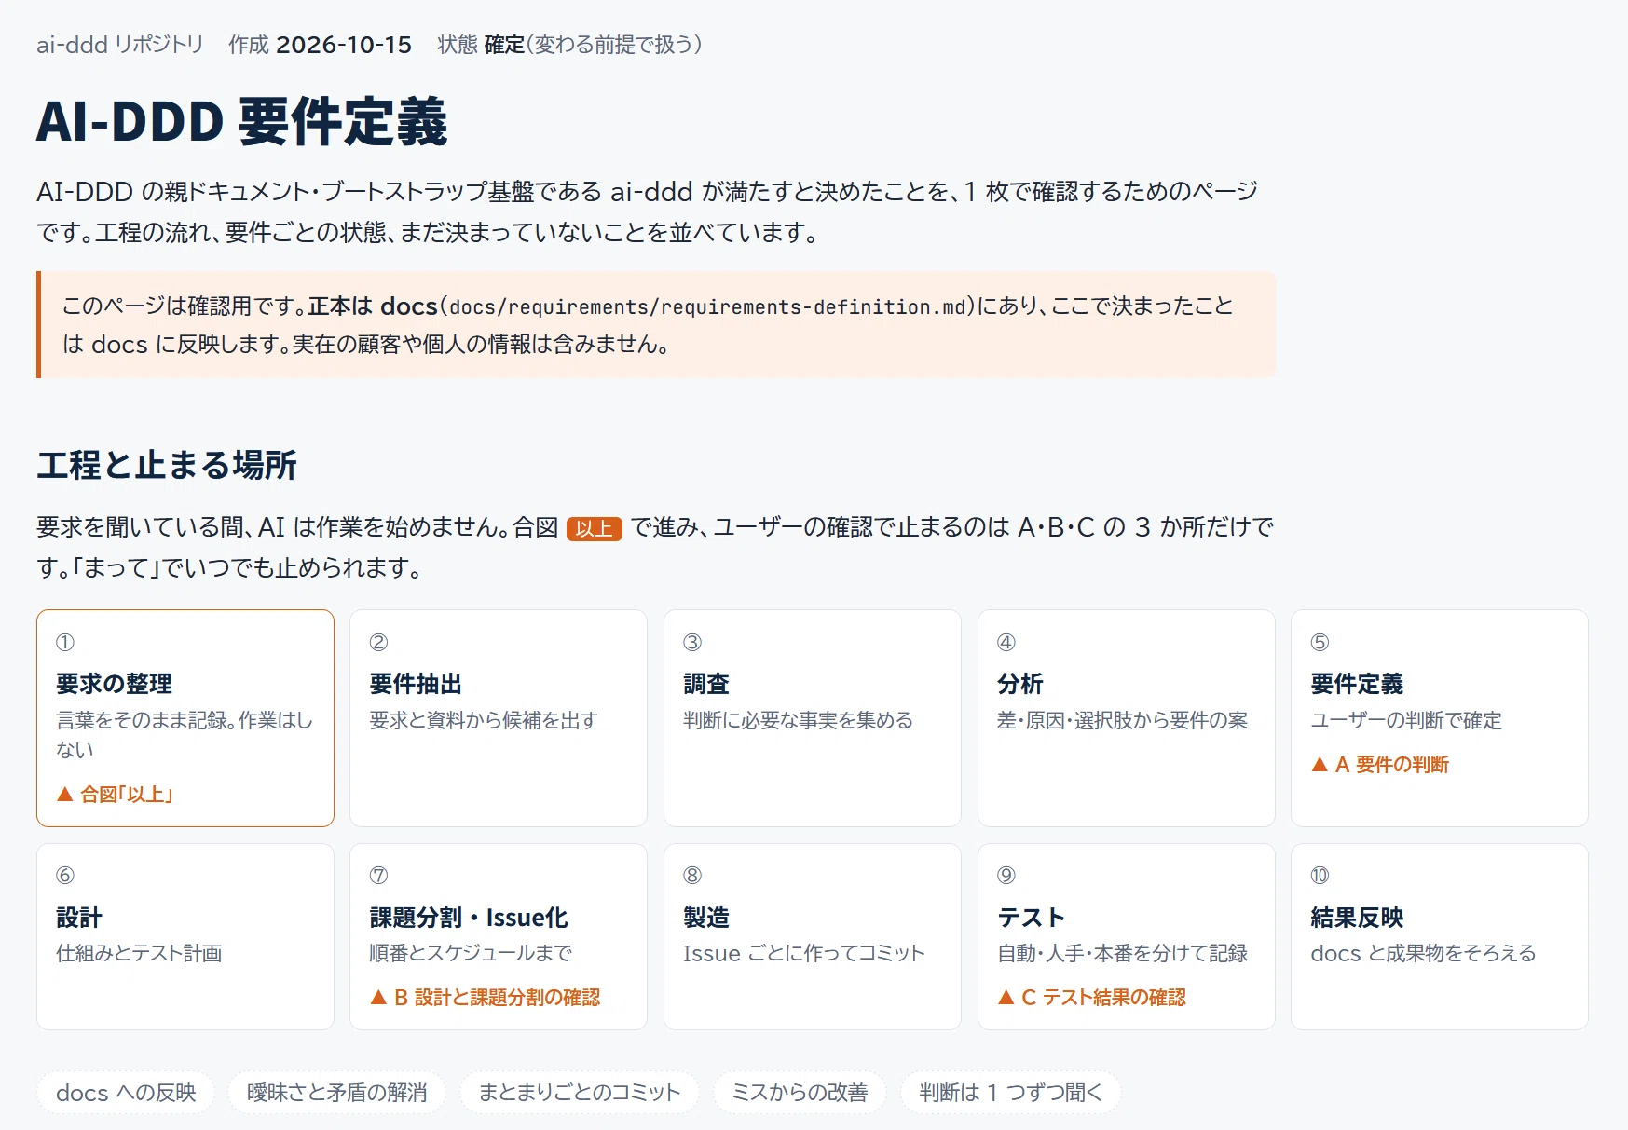Screen dimensions: 1628x1130
Task: Click the ▲ B 設計と課題分割の確認 marker
Action: pyautogui.click(x=486, y=998)
